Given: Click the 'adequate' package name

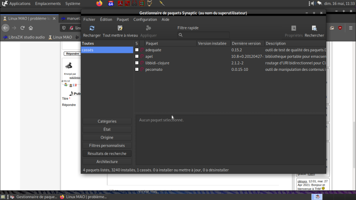Looking at the screenshot, I should [153, 50].
